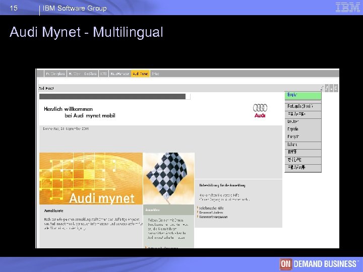Click the IBM logo on slide header
The height and width of the screenshot is (272, 363).
(x=348, y=7)
